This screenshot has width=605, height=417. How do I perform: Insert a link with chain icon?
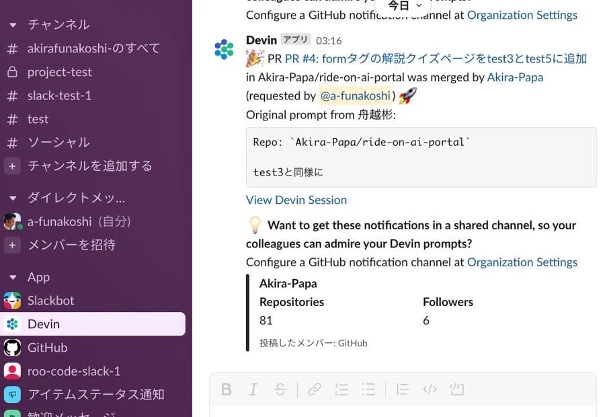[x=315, y=389]
